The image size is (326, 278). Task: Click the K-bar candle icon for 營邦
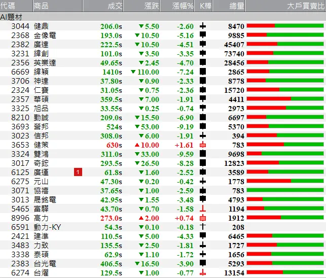203,126
